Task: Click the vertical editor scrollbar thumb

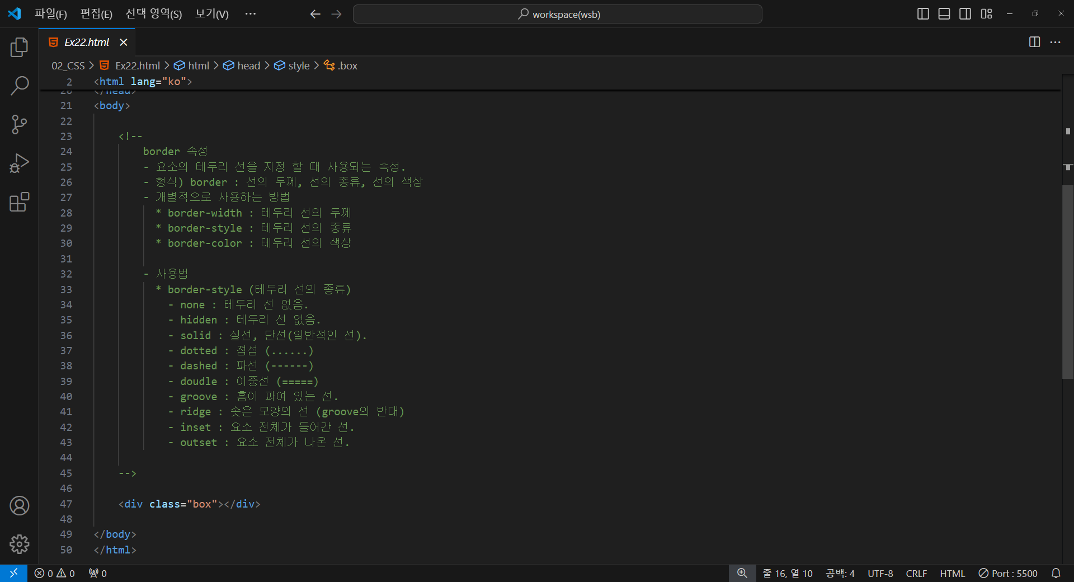Action: tap(1068, 281)
